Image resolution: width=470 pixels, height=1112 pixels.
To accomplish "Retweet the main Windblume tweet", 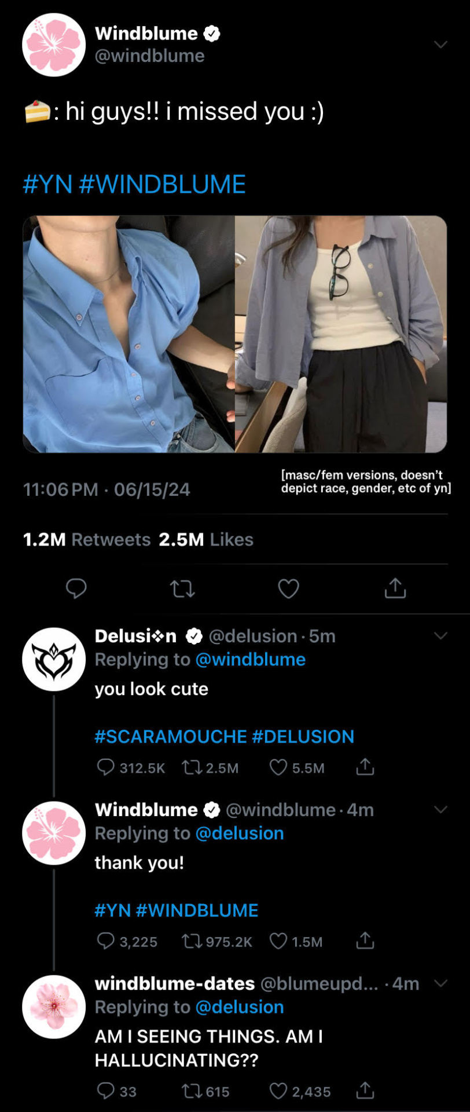I will pos(182,589).
